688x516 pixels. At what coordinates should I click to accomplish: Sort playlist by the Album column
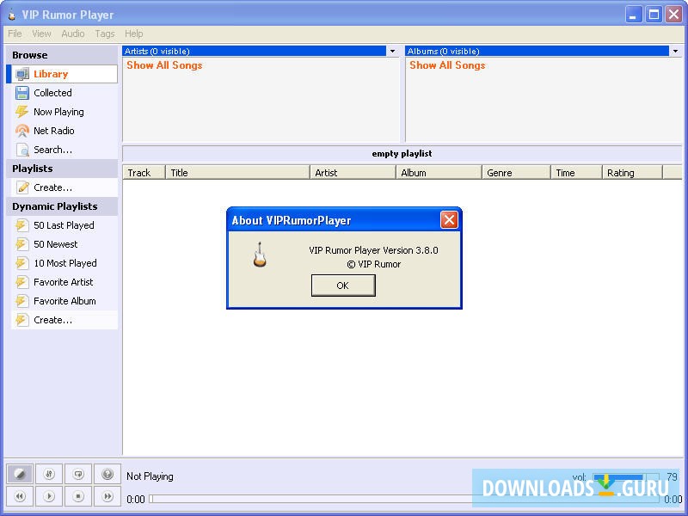coord(439,173)
